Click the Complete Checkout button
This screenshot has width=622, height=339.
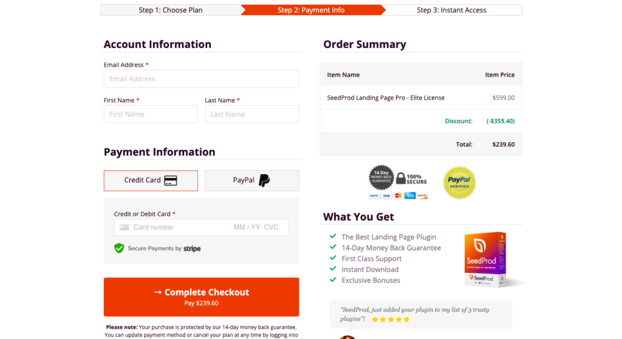click(202, 297)
